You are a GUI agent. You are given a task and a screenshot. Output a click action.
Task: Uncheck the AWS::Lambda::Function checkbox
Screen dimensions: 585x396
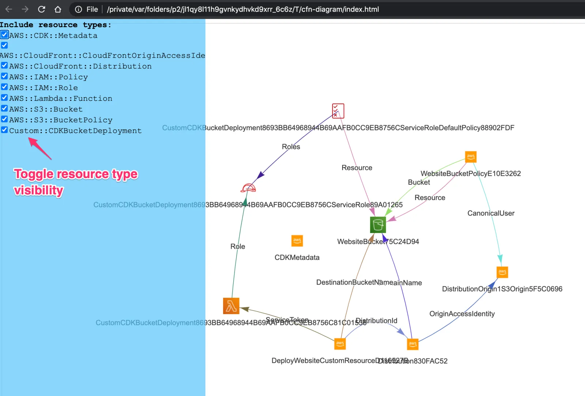point(4,98)
